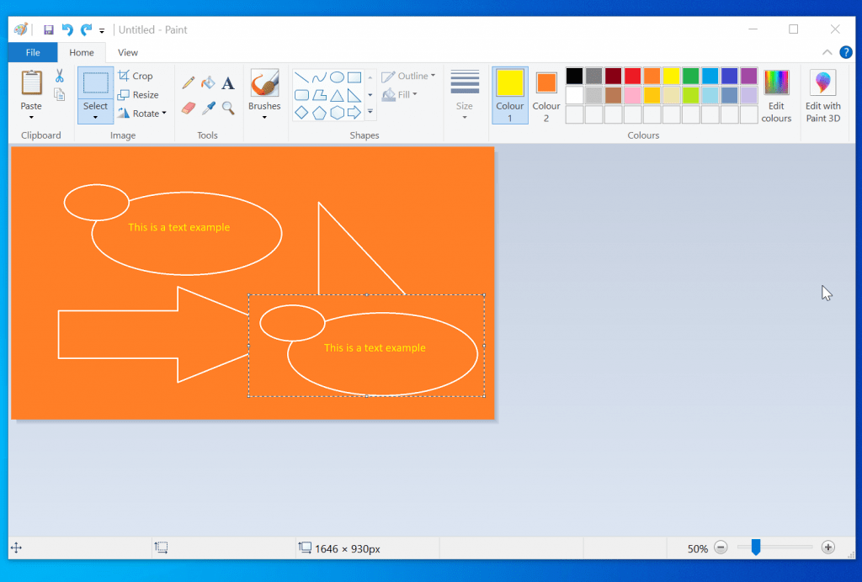862x582 pixels.
Task: Open the Outline dropdown
Action: tap(409, 75)
